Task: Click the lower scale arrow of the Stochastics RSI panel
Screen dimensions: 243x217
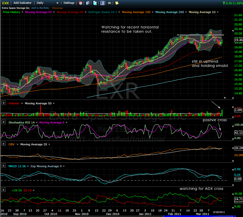Action: (x=233, y=139)
